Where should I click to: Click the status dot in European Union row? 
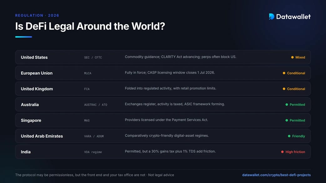284,73
